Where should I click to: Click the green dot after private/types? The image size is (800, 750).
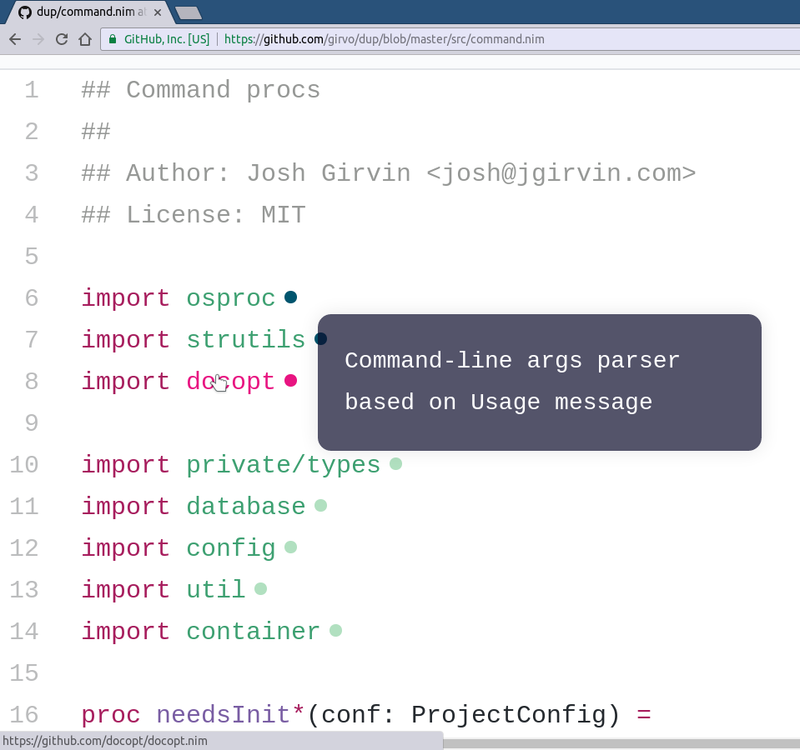(395, 463)
